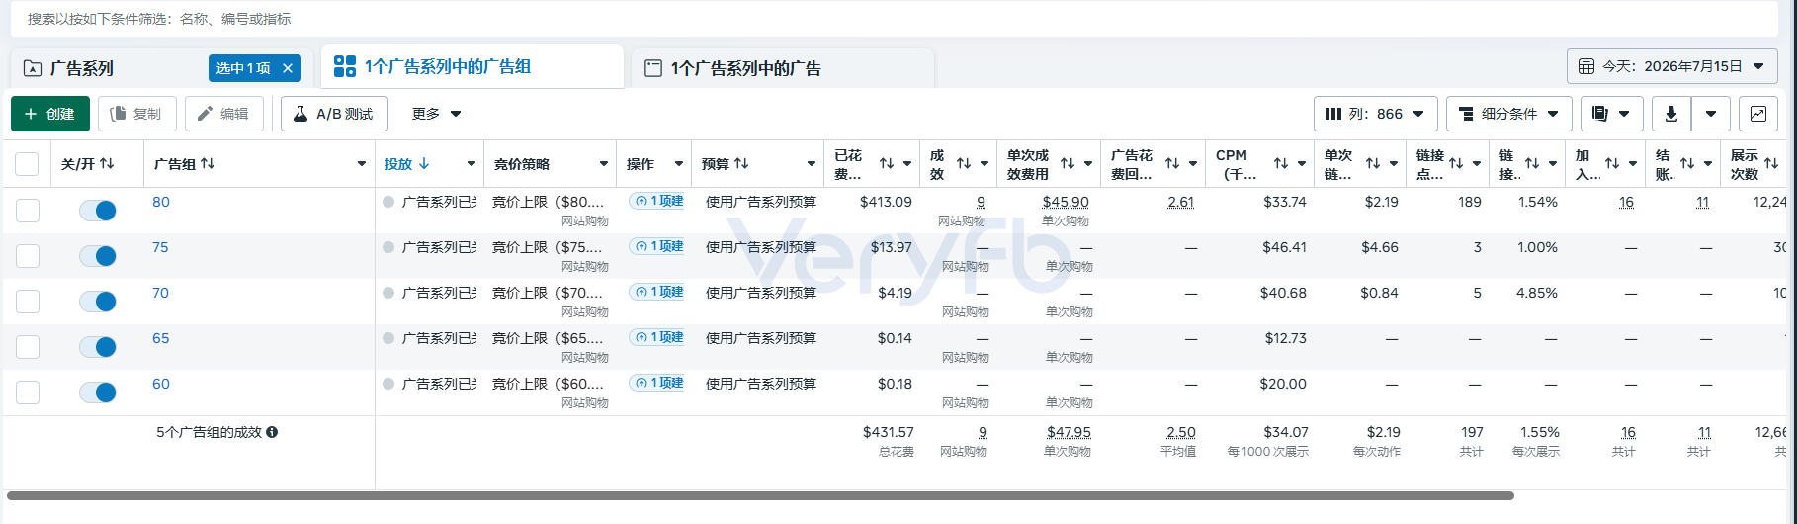Sort by 投放 down arrow
Image resolution: width=1797 pixels, height=524 pixels.
tap(424, 164)
